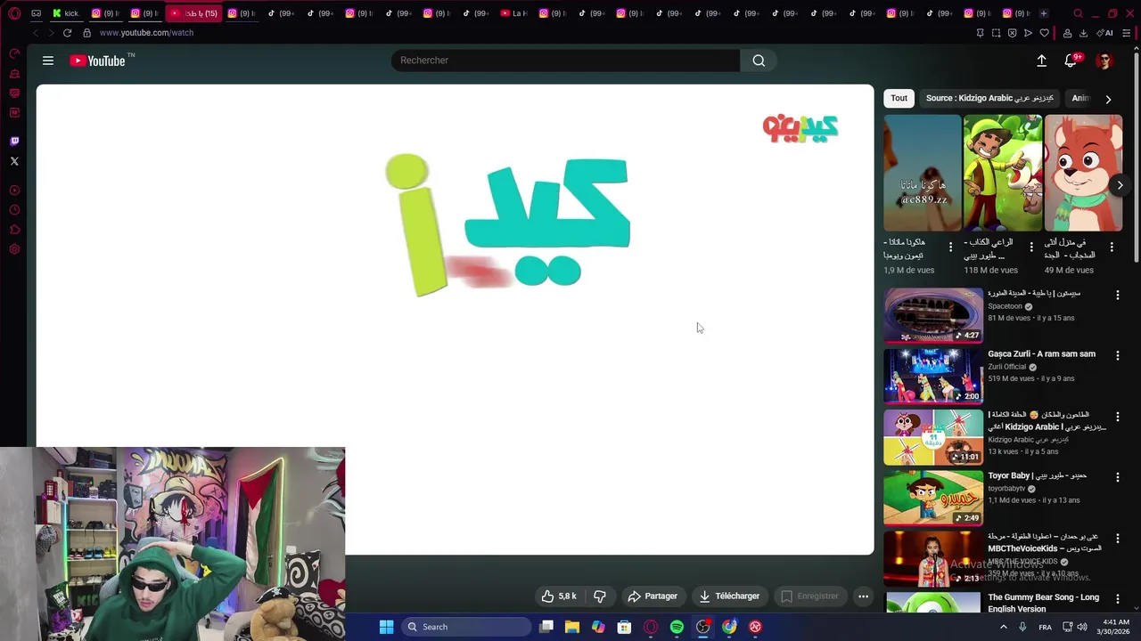Click the toyorbabytv channel name
1141x641 pixels.
(x=1006, y=489)
